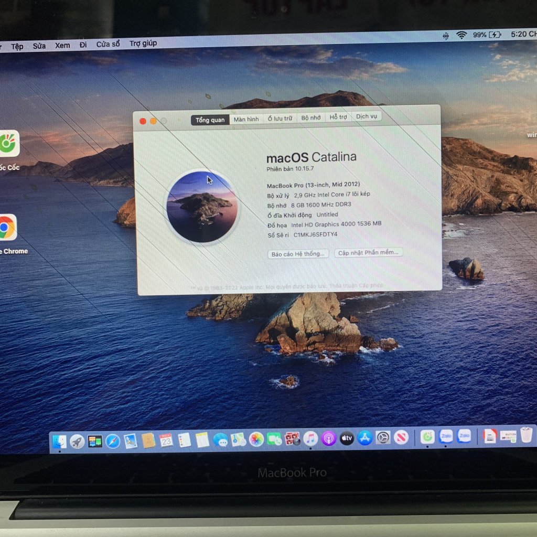Switch to the Màn hình tab

(246, 119)
